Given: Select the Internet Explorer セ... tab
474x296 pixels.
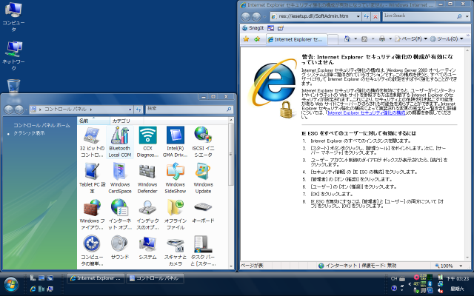Looking at the screenshot, I should [296, 39].
